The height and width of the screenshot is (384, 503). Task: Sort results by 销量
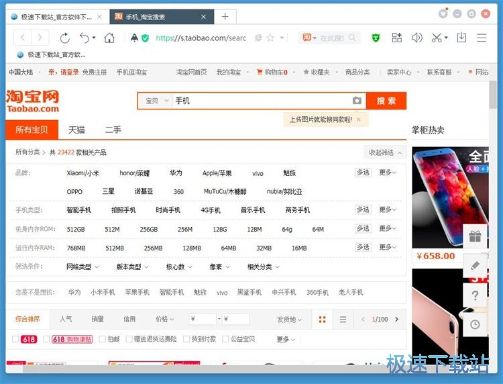point(97,319)
